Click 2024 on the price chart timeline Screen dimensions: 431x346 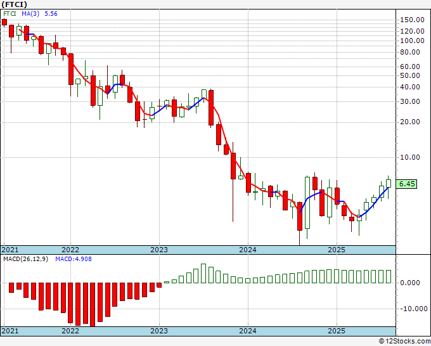(x=248, y=250)
